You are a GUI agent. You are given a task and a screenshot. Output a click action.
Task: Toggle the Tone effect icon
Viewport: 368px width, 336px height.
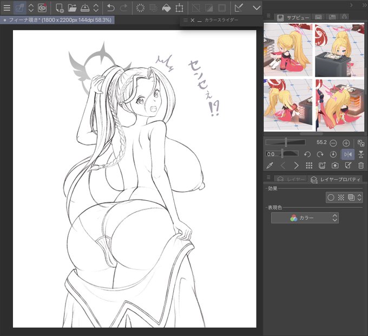pos(341,197)
